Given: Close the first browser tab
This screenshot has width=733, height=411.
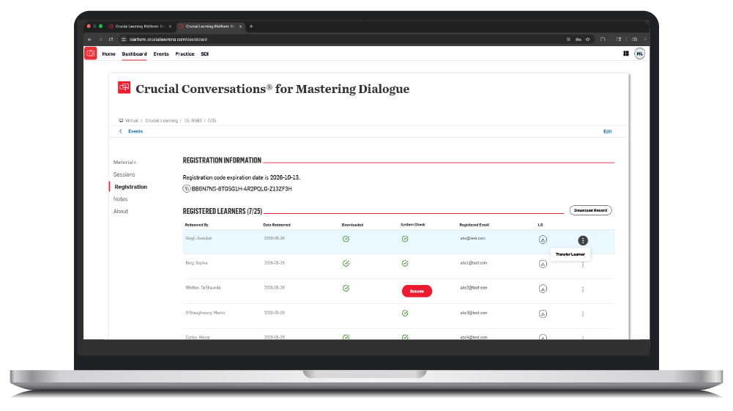Looking at the screenshot, I should [x=170, y=26].
